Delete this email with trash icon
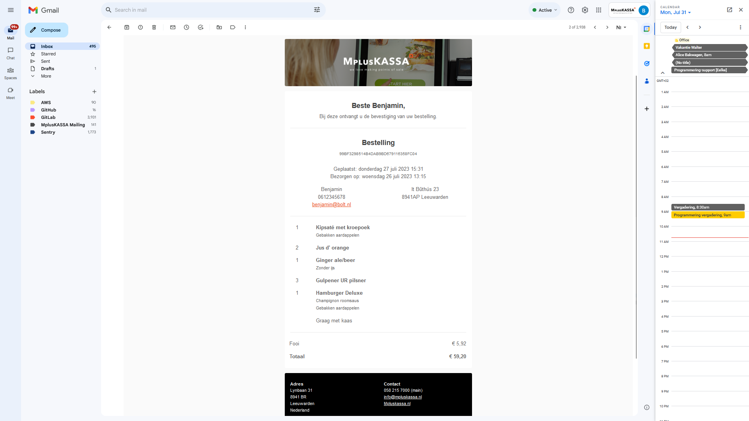The height and width of the screenshot is (421, 749). [x=154, y=27]
